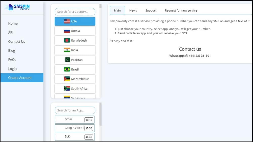Viewport: 253px width, 142px height.
Task: Focus the Search for an App field
Action: [x=75, y=110]
